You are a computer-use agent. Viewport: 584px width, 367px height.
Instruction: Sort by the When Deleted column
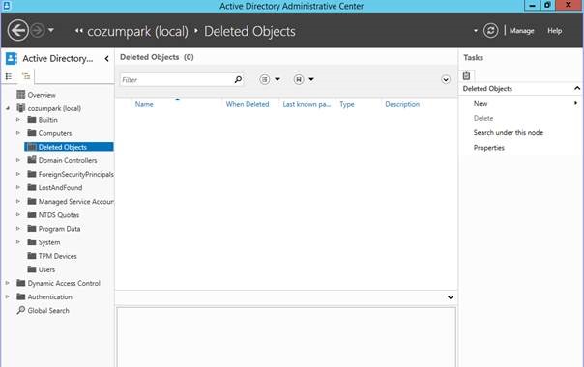pos(248,104)
